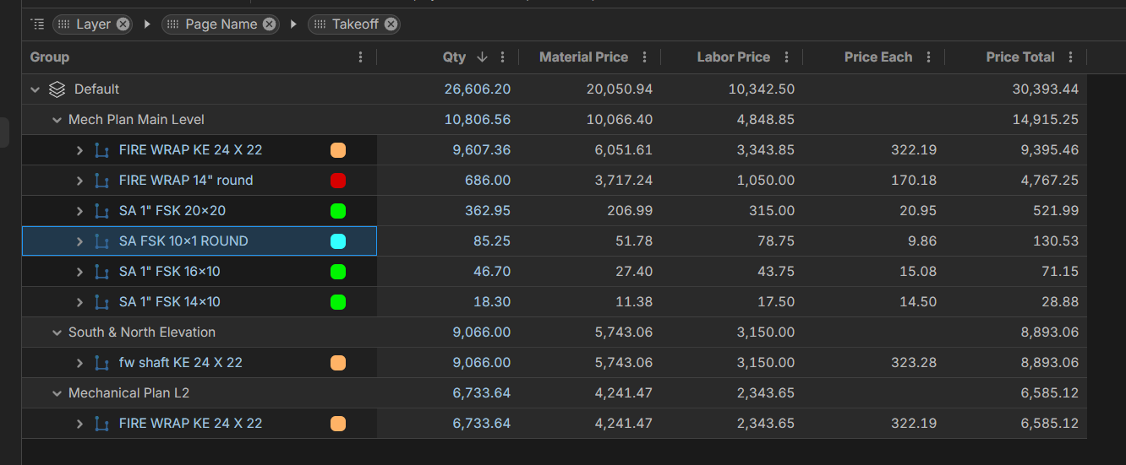This screenshot has width=1126, height=465.
Task: Open the Material Price column menu
Action: coord(645,57)
